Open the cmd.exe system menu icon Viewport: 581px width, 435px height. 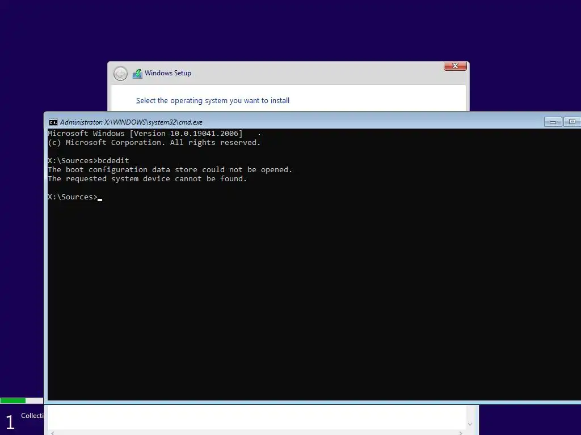pos(53,122)
